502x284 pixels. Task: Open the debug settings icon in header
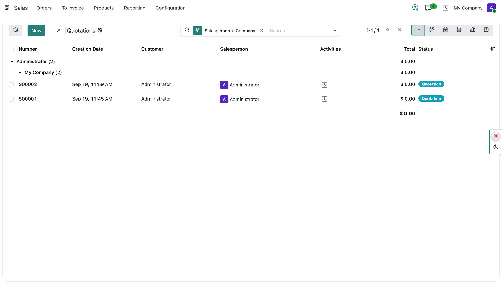coord(415,8)
